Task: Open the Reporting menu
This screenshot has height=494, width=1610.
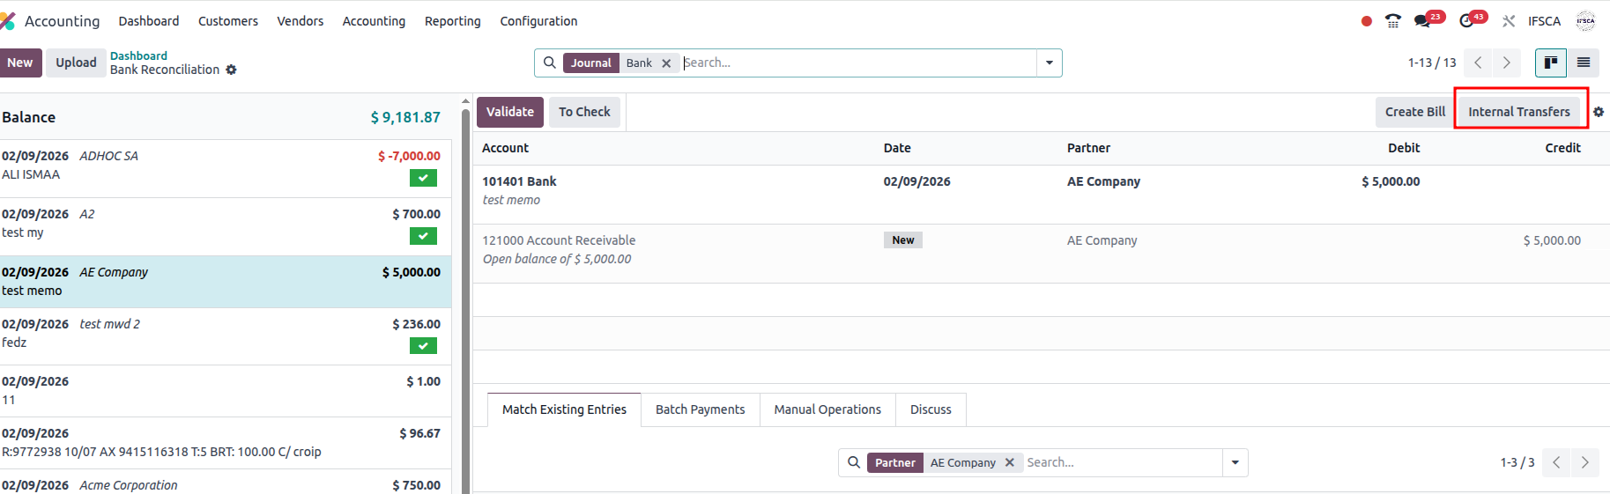Action: (x=453, y=21)
